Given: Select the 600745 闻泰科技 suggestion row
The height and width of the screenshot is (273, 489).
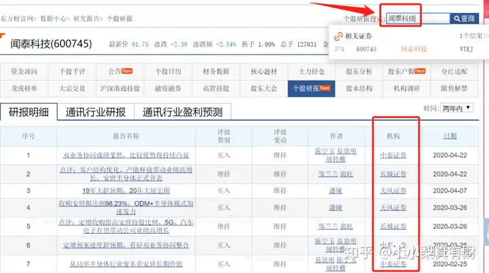Looking at the screenshot, I should (409, 50).
